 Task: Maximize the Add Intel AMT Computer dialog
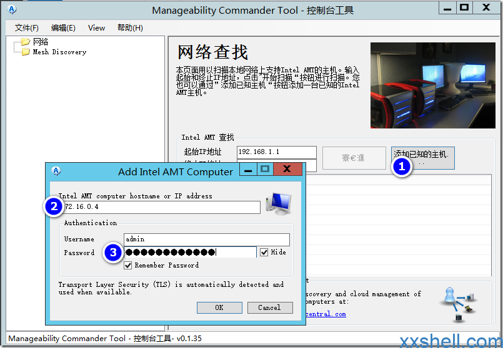click(x=265, y=169)
